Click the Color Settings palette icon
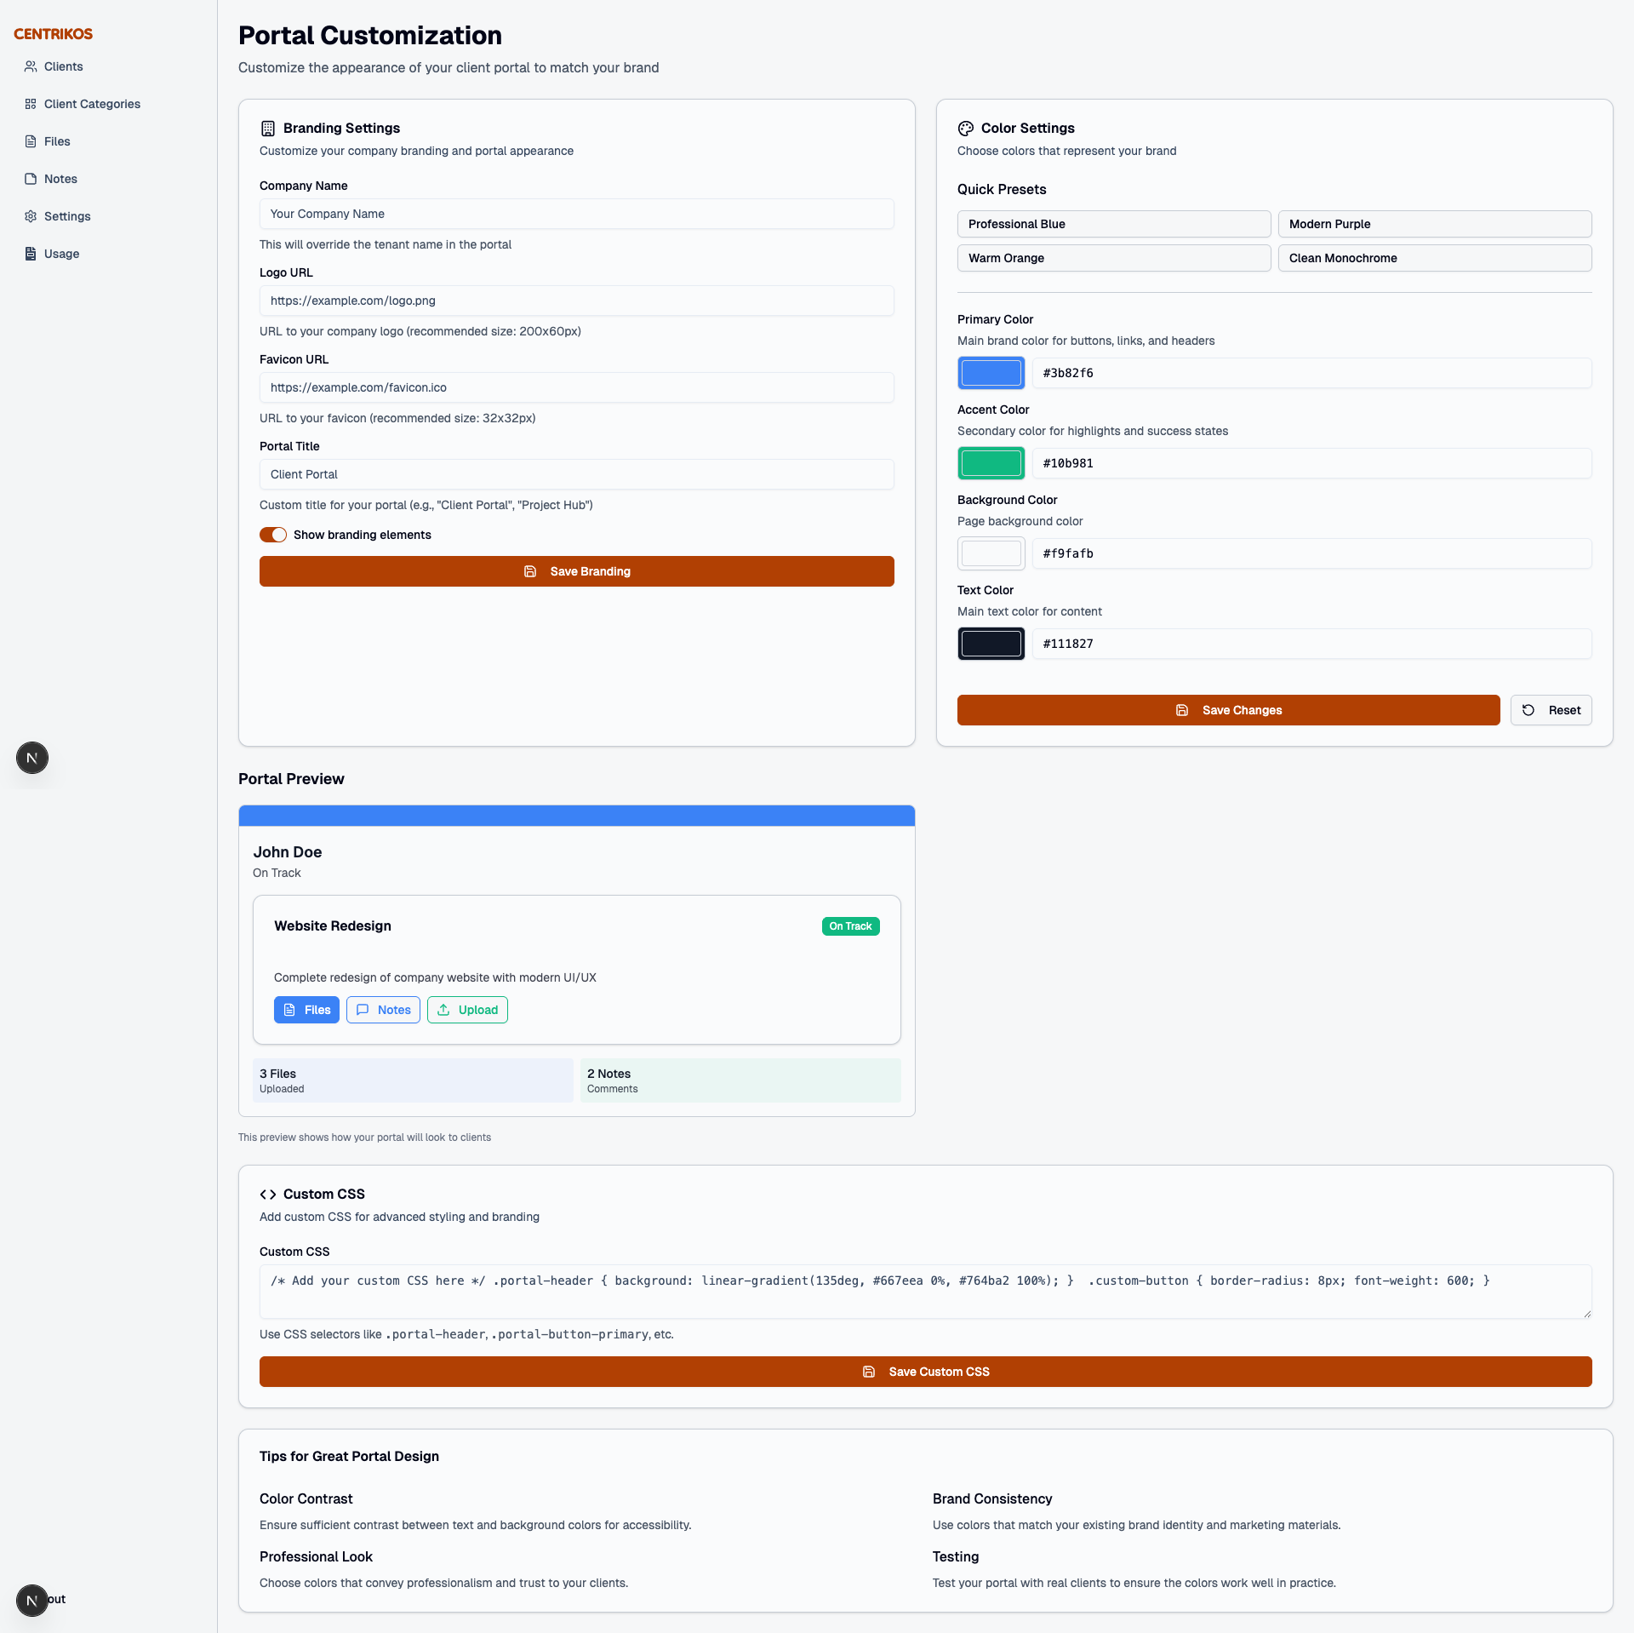 (x=966, y=129)
